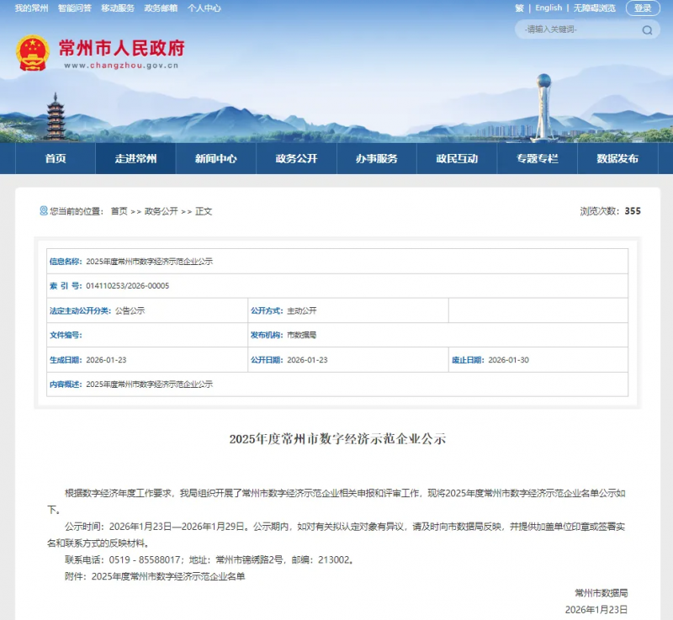Screen dimensions: 673x620
Task: Click the search magnifier icon
Action: (646, 29)
